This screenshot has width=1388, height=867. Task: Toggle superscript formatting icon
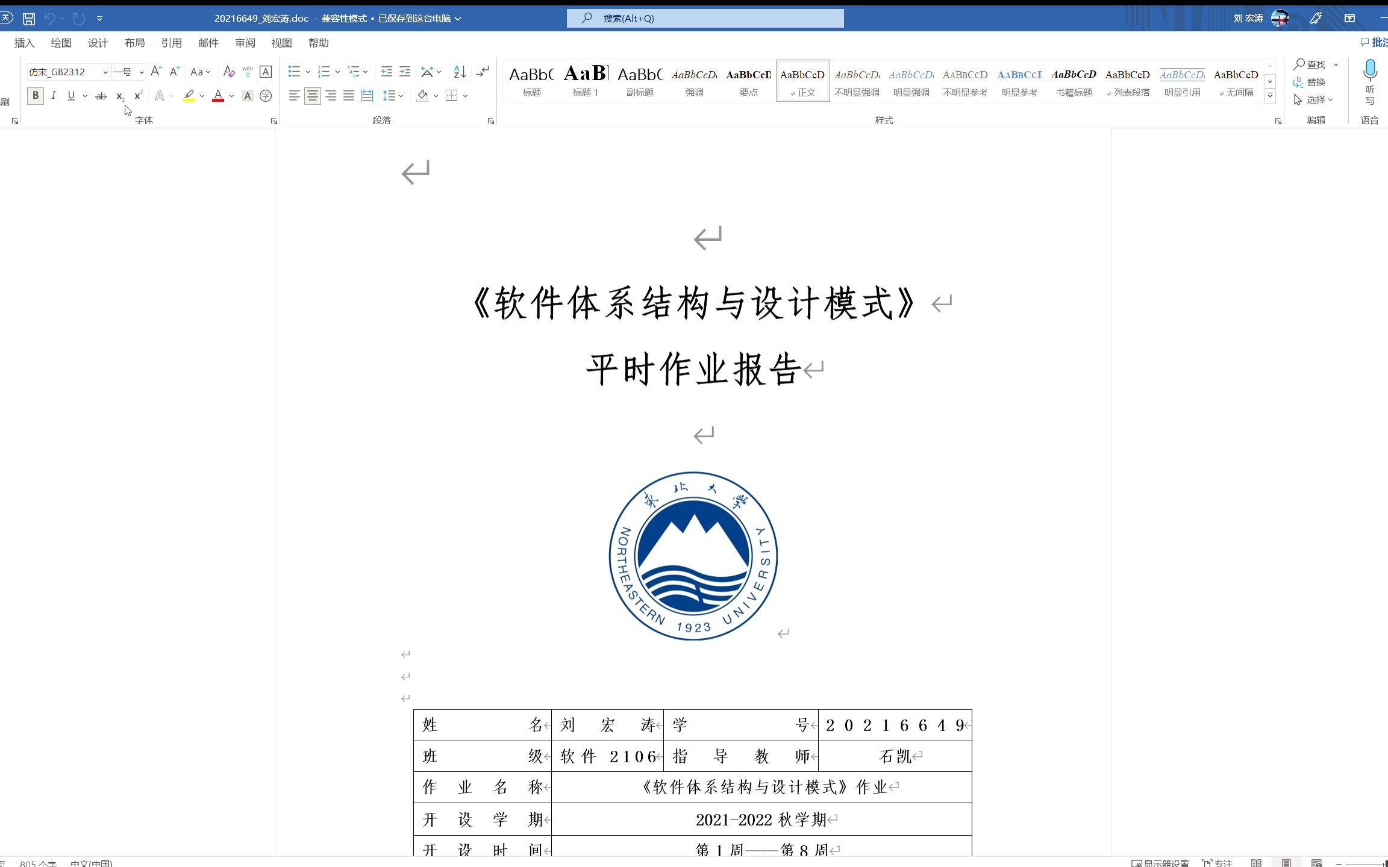tap(137, 95)
